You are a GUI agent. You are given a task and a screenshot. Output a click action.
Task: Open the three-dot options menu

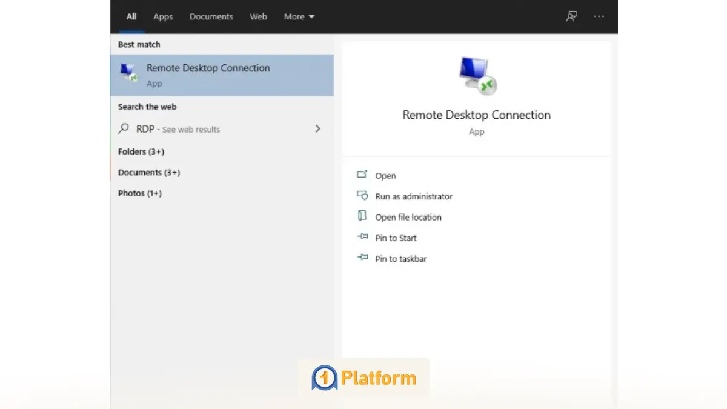599,16
